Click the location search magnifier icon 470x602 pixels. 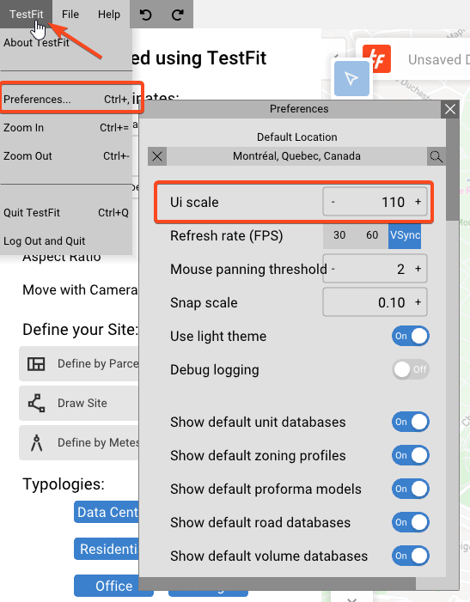[436, 156]
